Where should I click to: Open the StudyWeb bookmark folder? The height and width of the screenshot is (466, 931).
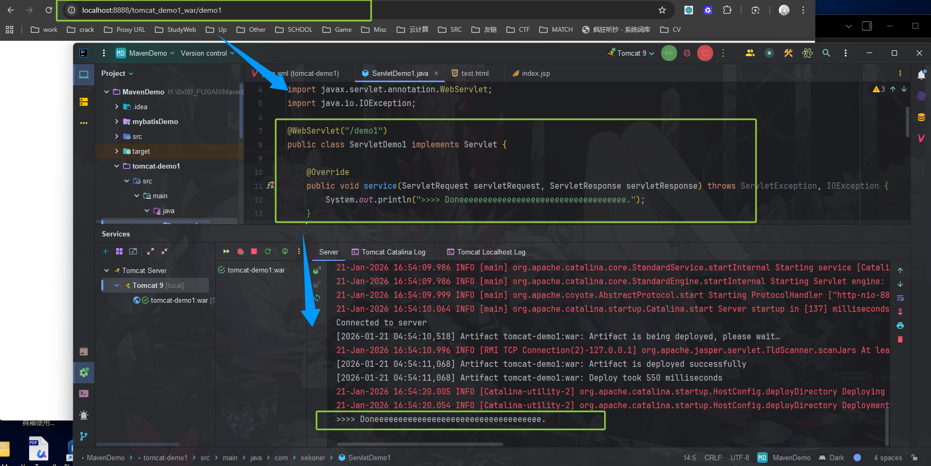click(x=175, y=30)
